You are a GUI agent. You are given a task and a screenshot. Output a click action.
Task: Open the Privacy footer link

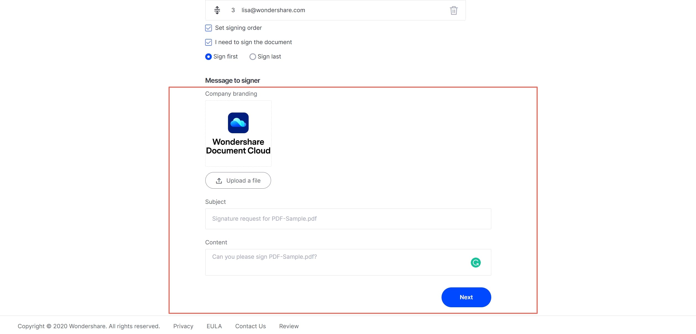tap(183, 326)
